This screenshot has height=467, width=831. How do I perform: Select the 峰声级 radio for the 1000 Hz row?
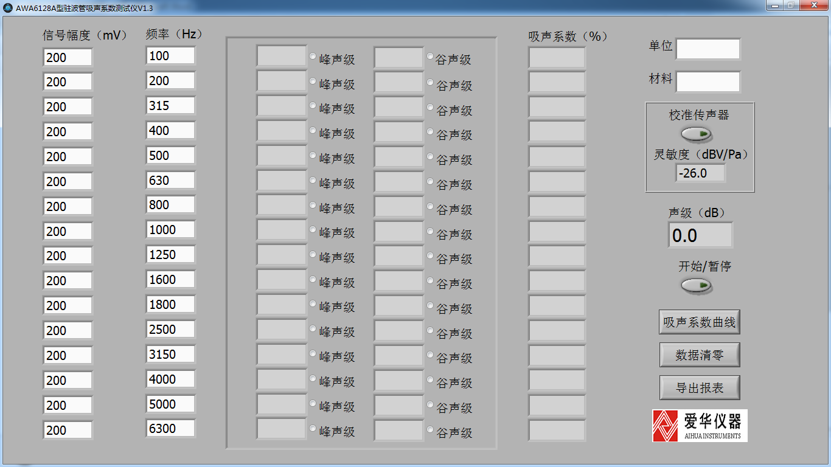coord(313,230)
